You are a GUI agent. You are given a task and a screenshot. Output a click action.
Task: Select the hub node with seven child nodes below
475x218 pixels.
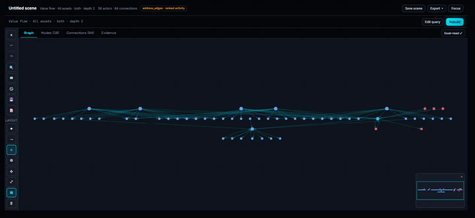252,129
